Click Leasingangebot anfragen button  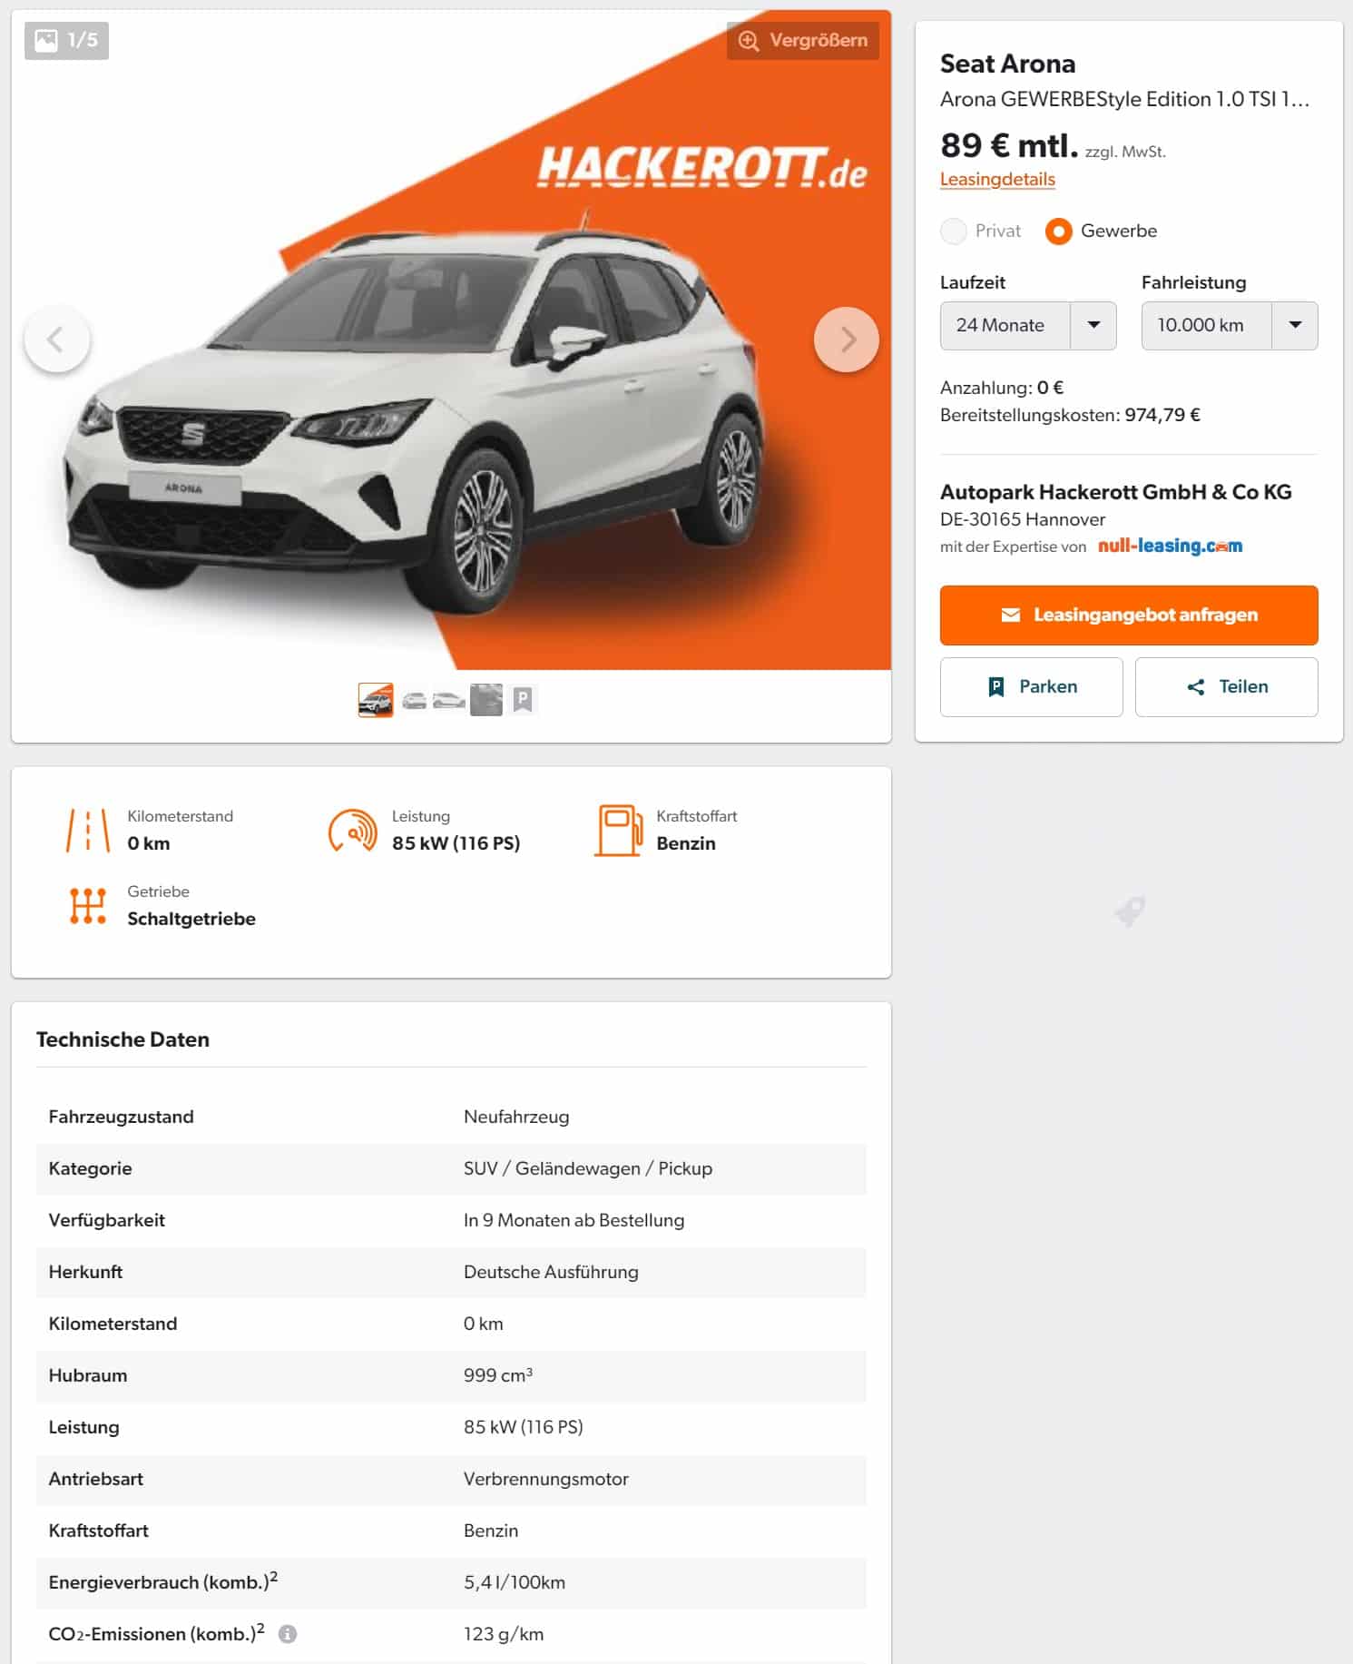[x=1129, y=615]
